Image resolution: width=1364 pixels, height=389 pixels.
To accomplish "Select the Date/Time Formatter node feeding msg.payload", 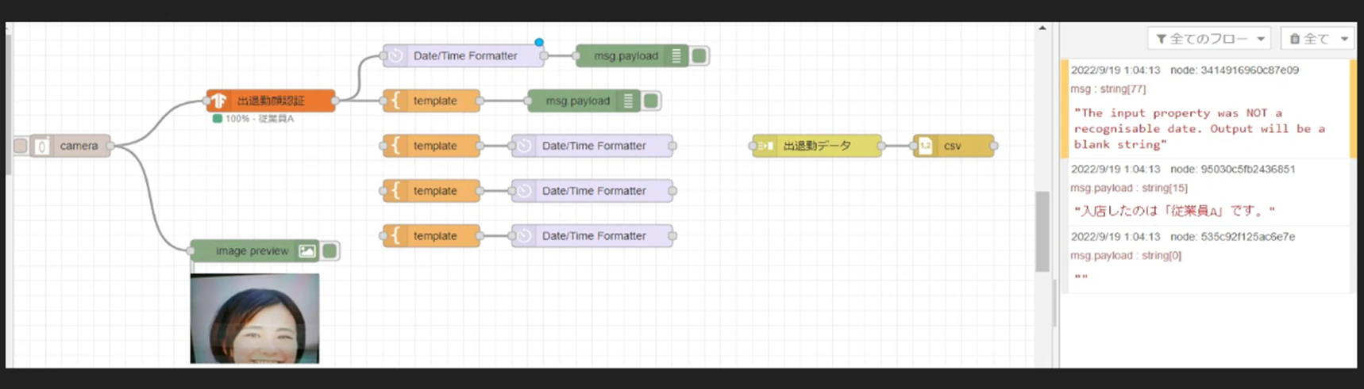I will point(465,55).
